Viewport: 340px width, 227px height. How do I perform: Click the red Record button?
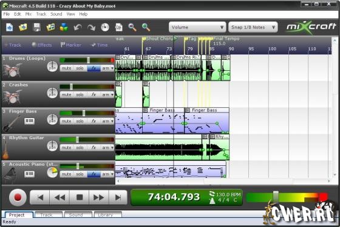pyautogui.click(x=18, y=197)
